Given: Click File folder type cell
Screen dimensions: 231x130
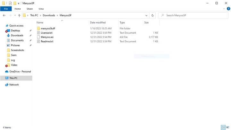Looking at the screenshot, I should [x=125, y=28].
